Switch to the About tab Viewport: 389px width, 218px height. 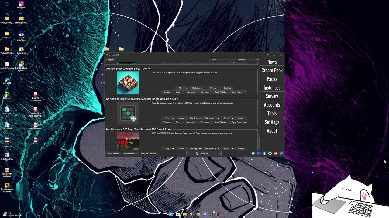(x=272, y=131)
